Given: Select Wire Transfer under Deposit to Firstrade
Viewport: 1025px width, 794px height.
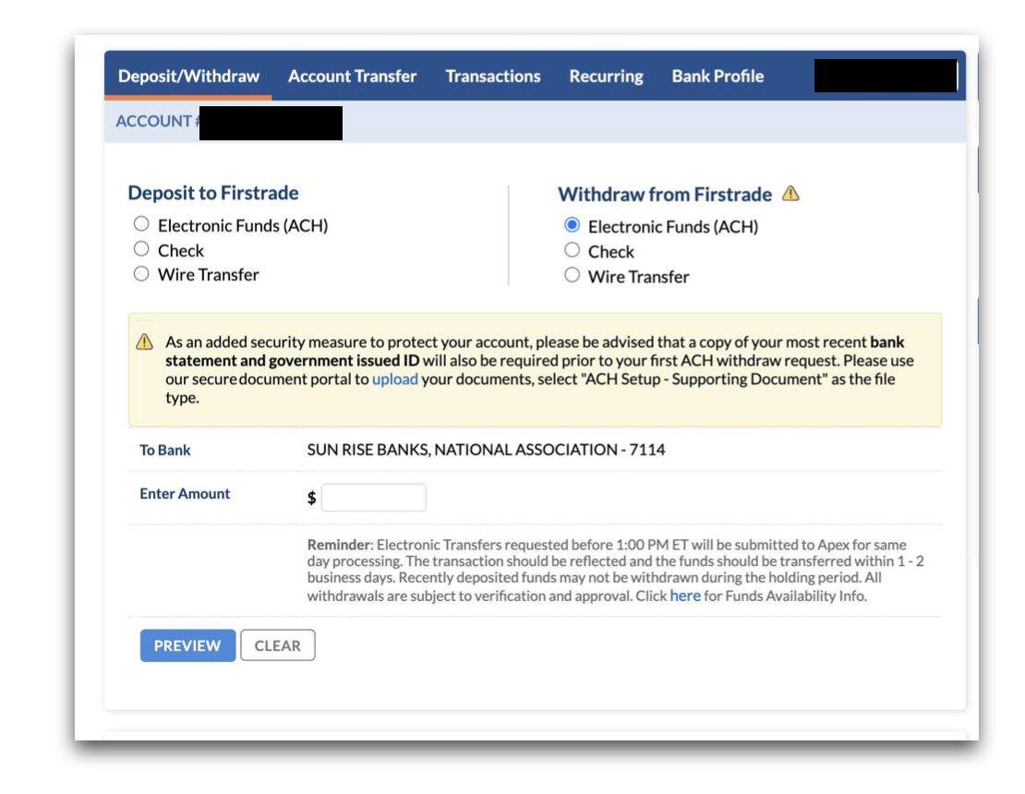Looking at the screenshot, I should pos(141,274).
